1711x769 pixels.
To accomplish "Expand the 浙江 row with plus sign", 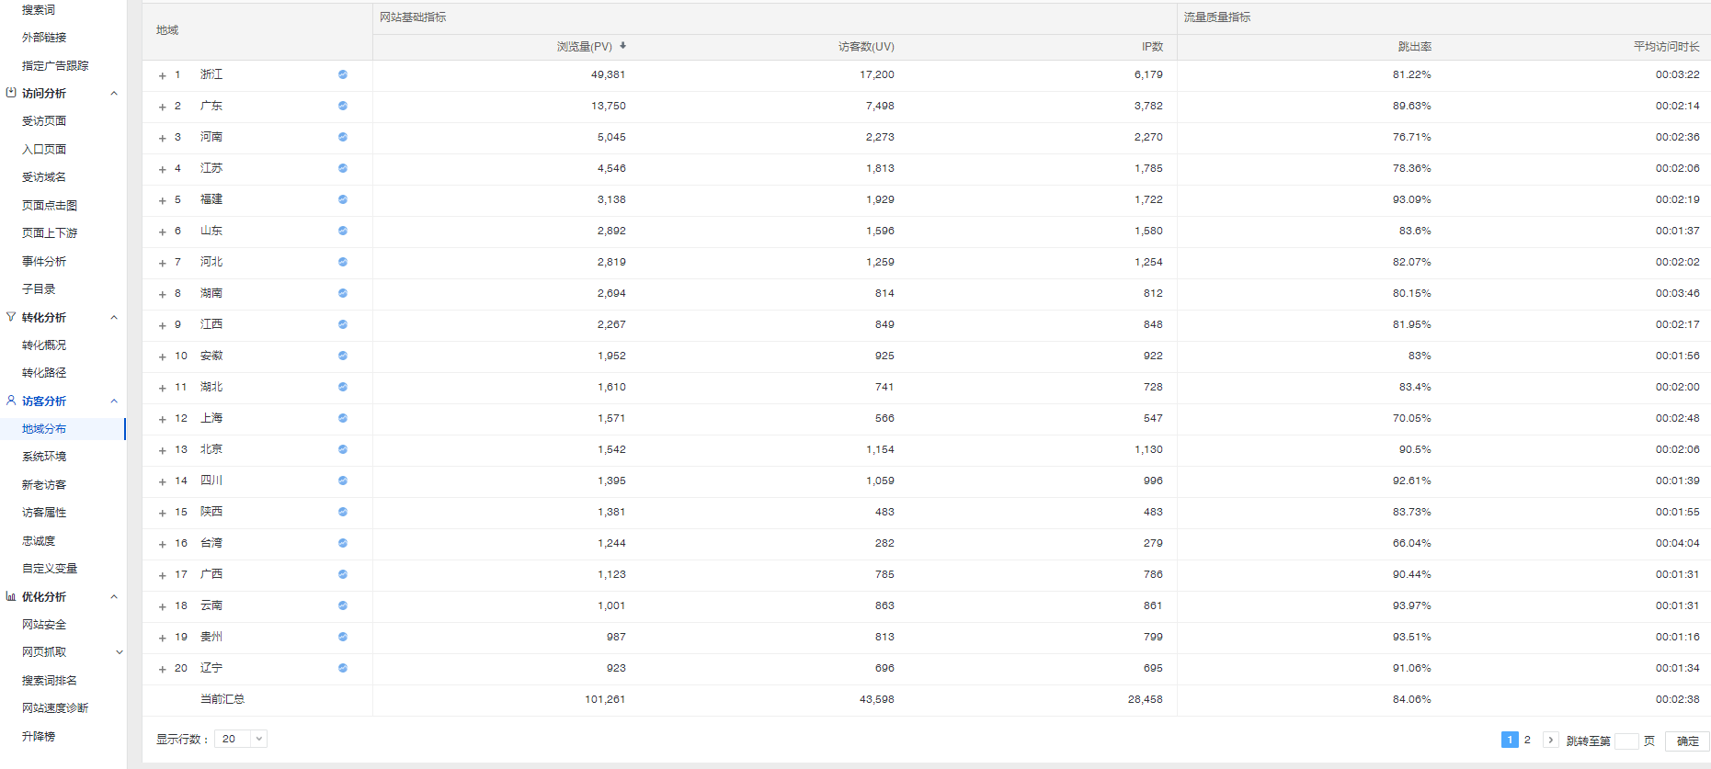I will tap(163, 75).
